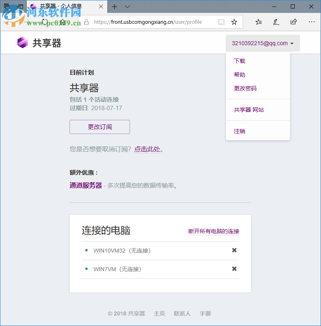The width and height of the screenshot is (321, 326).
Task: Select 帮助 from the account menu
Action: click(x=239, y=75)
